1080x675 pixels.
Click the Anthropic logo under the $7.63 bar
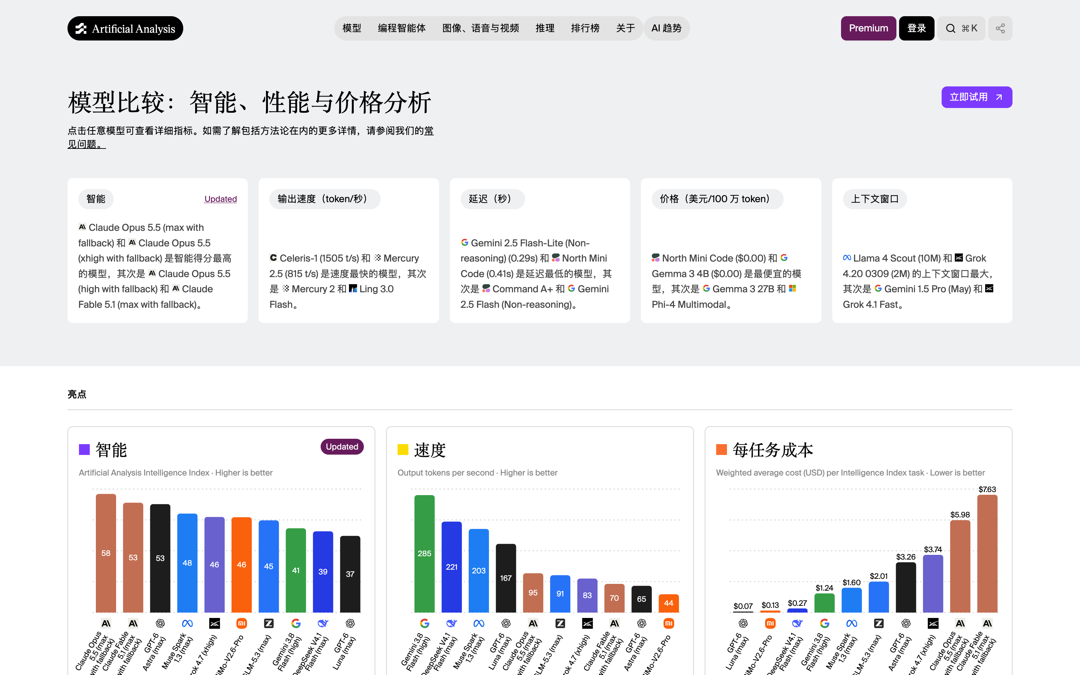click(987, 623)
